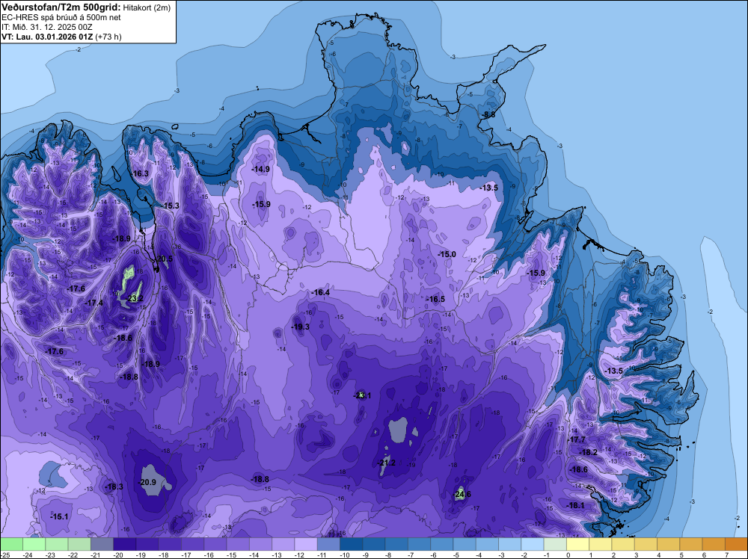Click the initial time "IT: Mið. 31. 12. 2025 00Z"
This screenshot has width=748, height=559.
click(46, 27)
